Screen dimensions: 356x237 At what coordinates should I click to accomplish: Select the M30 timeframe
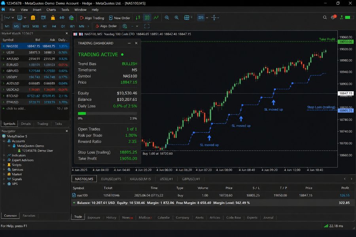pyautogui.click(x=36, y=26)
